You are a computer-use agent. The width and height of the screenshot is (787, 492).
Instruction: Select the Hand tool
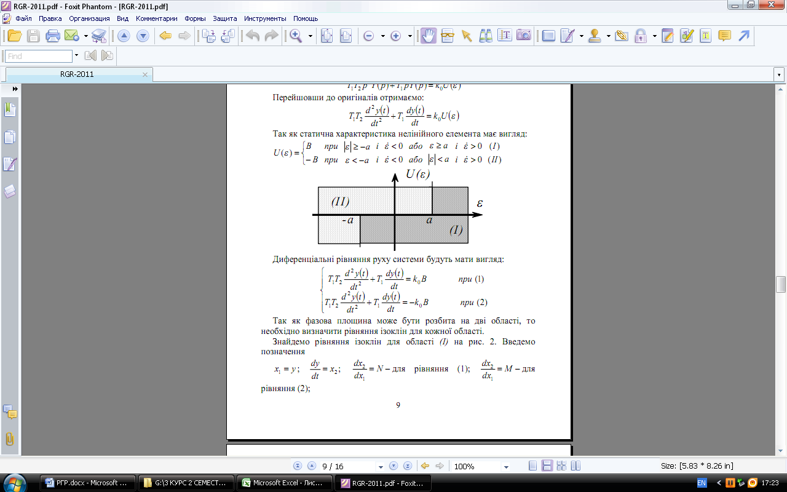tap(429, 36)
